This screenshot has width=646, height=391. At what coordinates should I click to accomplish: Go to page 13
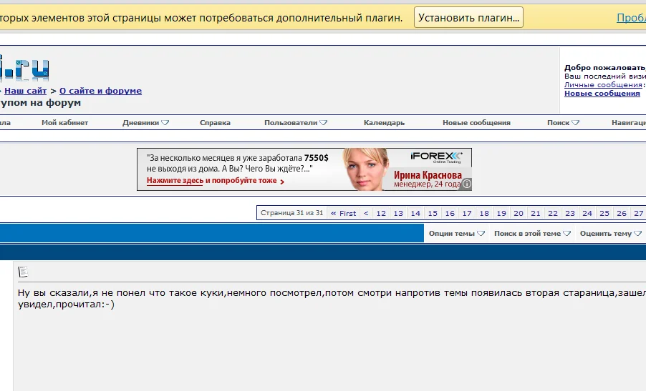click(398, 213)
